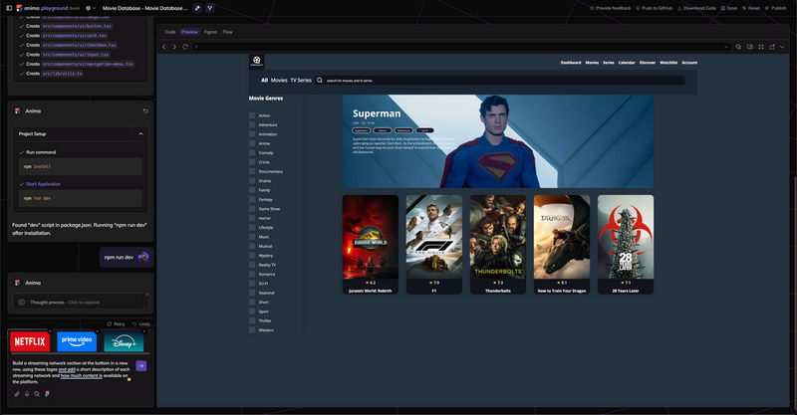Click the magnifier search icon

[320, 81]
